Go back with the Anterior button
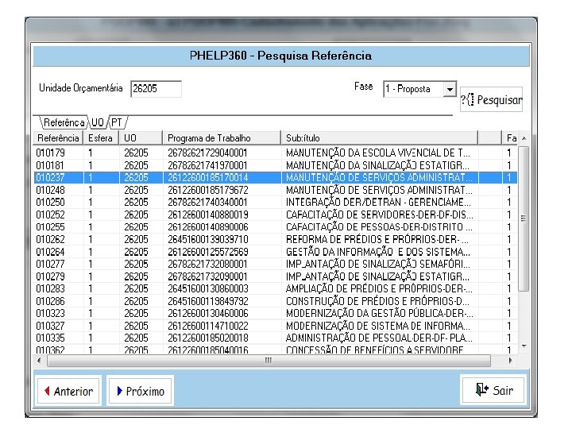The image size is (572, 429). tap(68, 391)
